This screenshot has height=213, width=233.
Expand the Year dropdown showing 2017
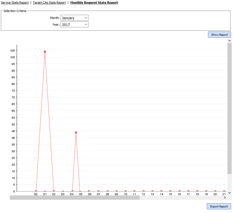coord(74,25)
